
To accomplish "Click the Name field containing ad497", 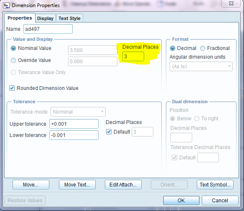I will 48,29.
